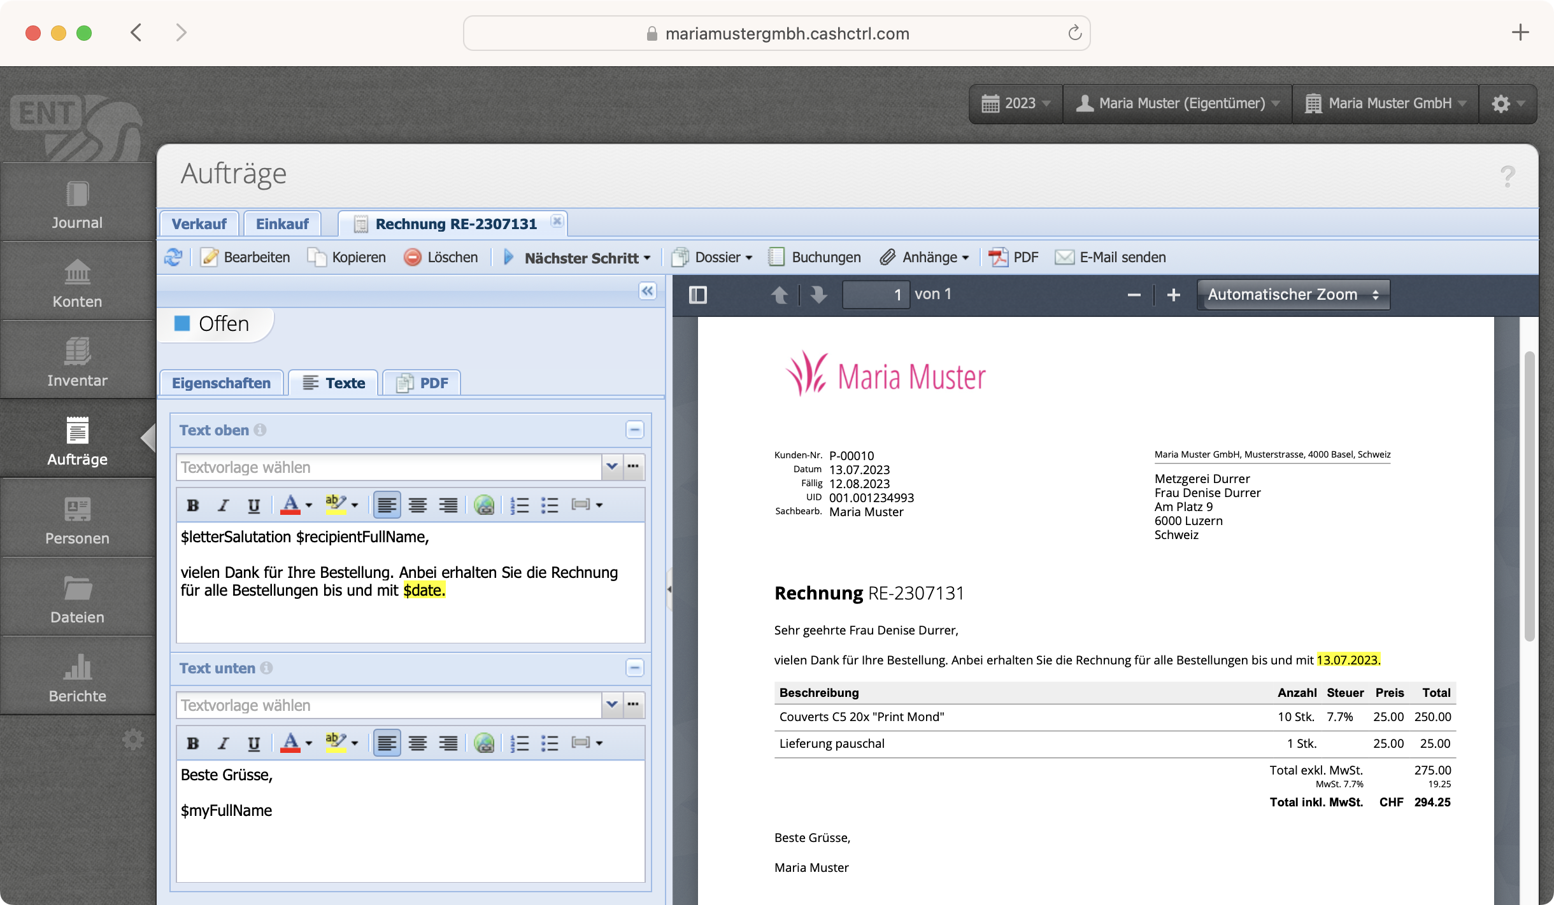Switch to the Eigenschaften tab
The height and width of the screenshot is (905, 1554).
(x=221, y=383)
